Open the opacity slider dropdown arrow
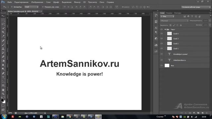This screenshot has height=119, width=212. (210, 21)
